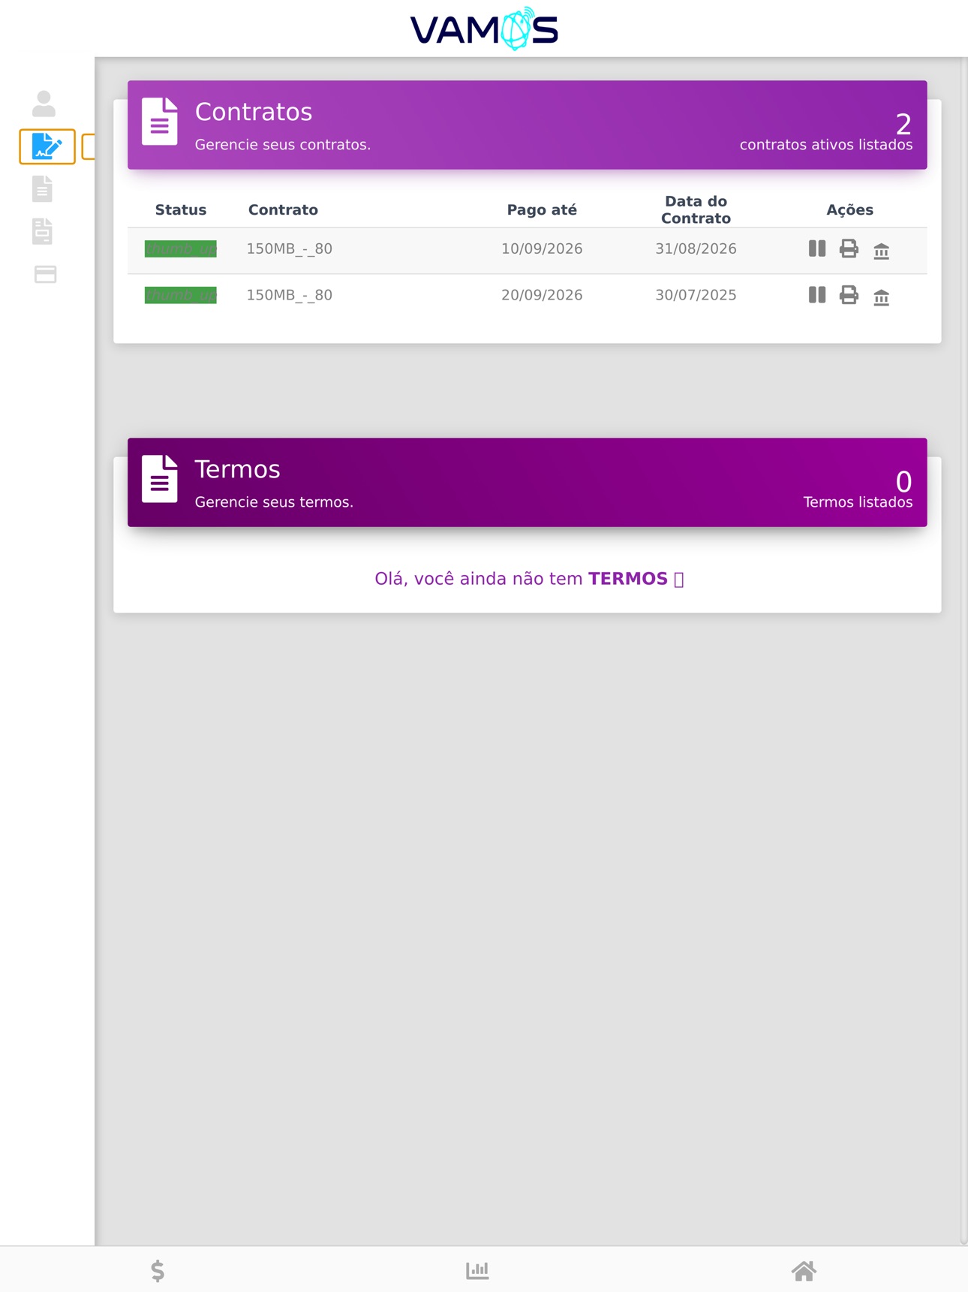Click the 20/09/2026 paid-until date

tap(542, 295)
